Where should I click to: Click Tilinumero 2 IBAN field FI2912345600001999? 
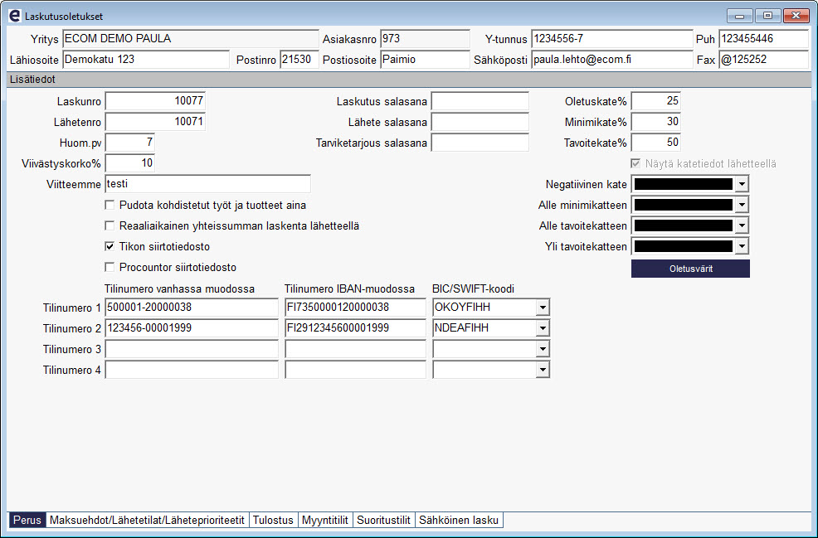(355, 328)
